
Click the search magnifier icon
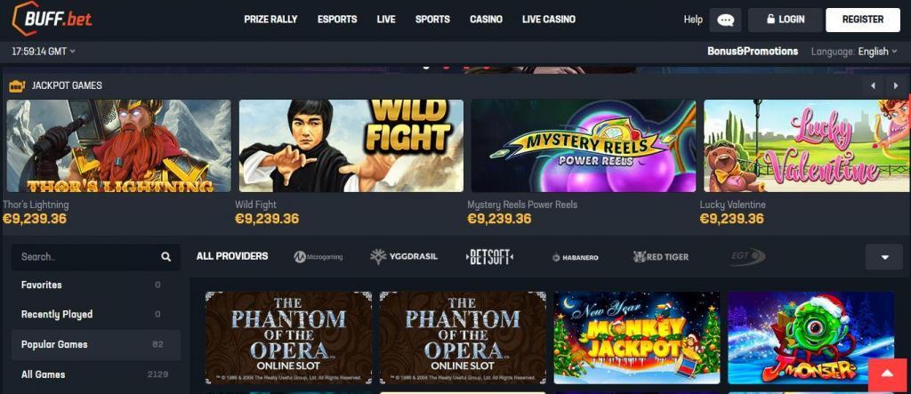(x=166, y=257)
